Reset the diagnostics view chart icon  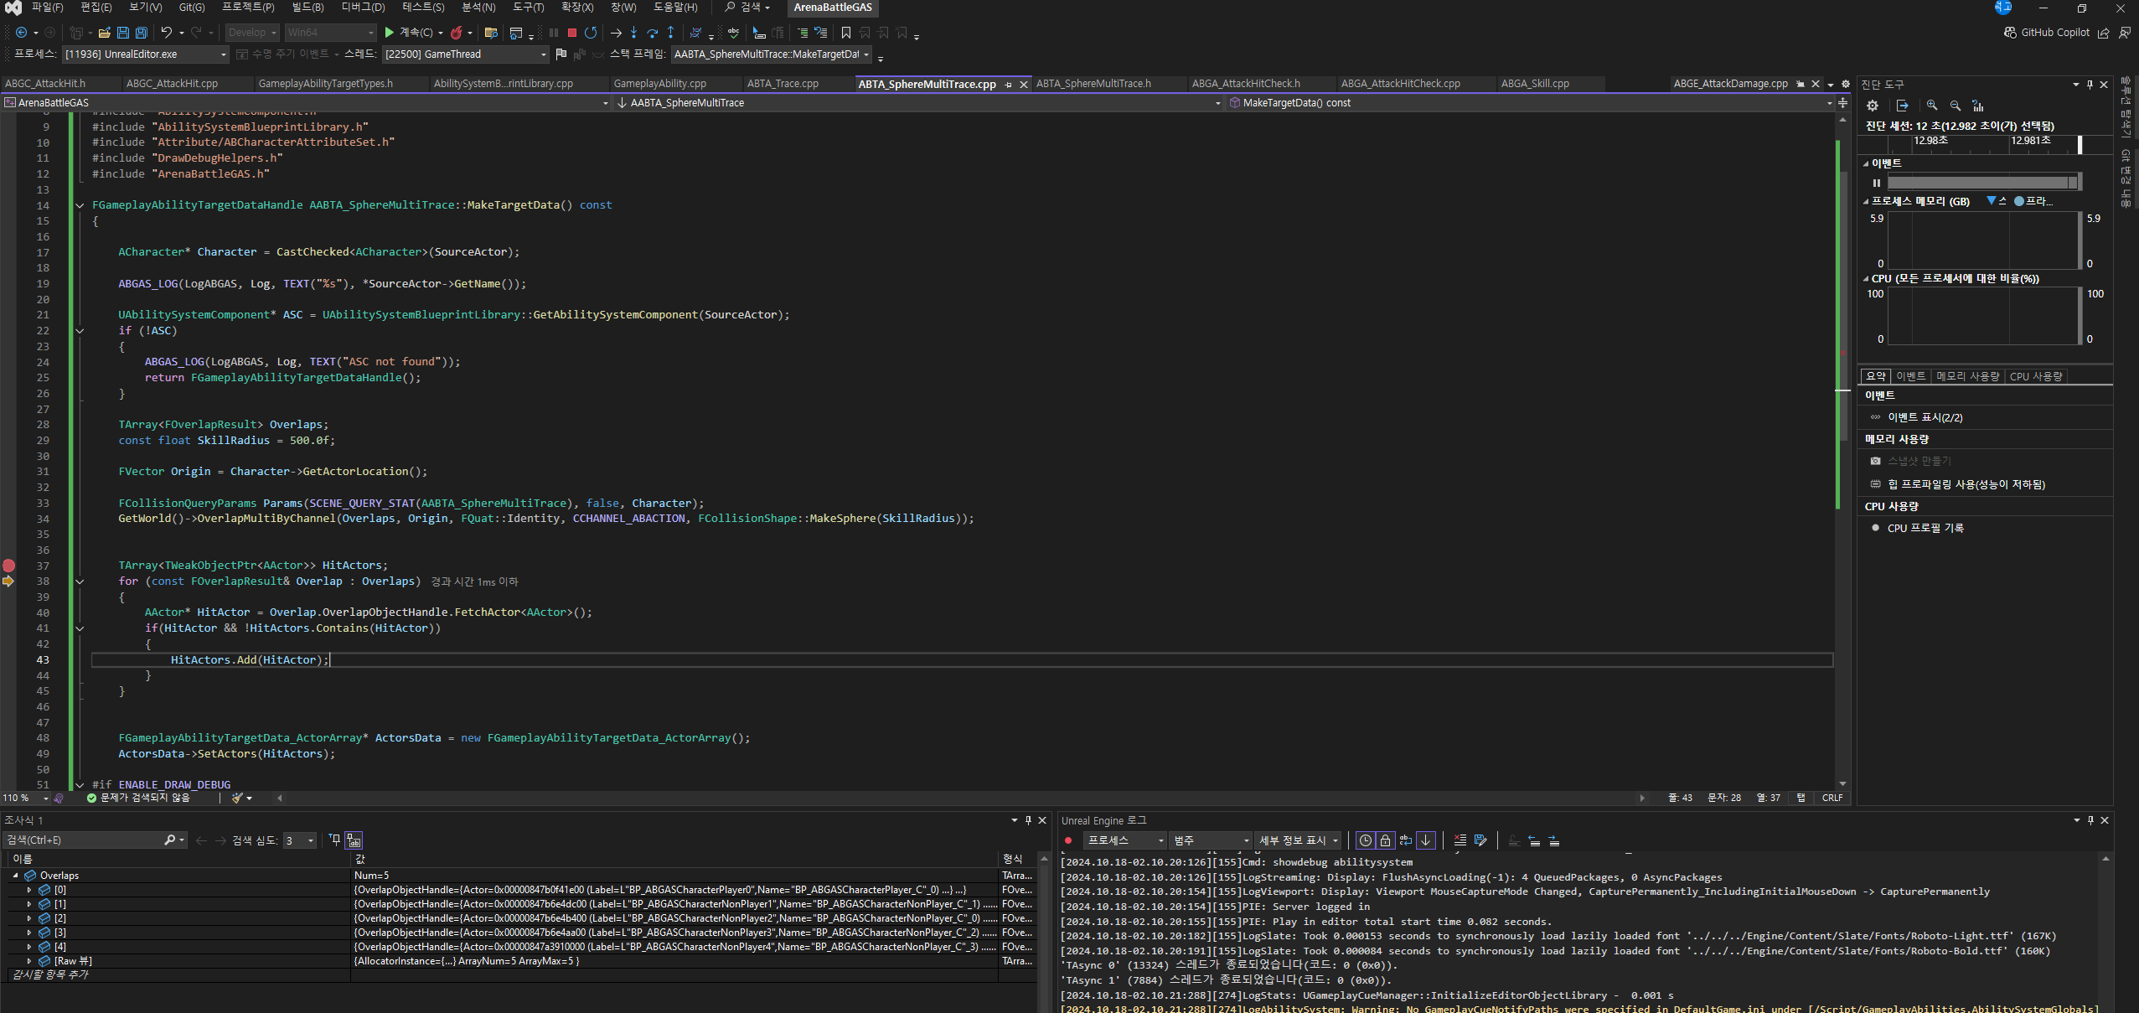1978,106
